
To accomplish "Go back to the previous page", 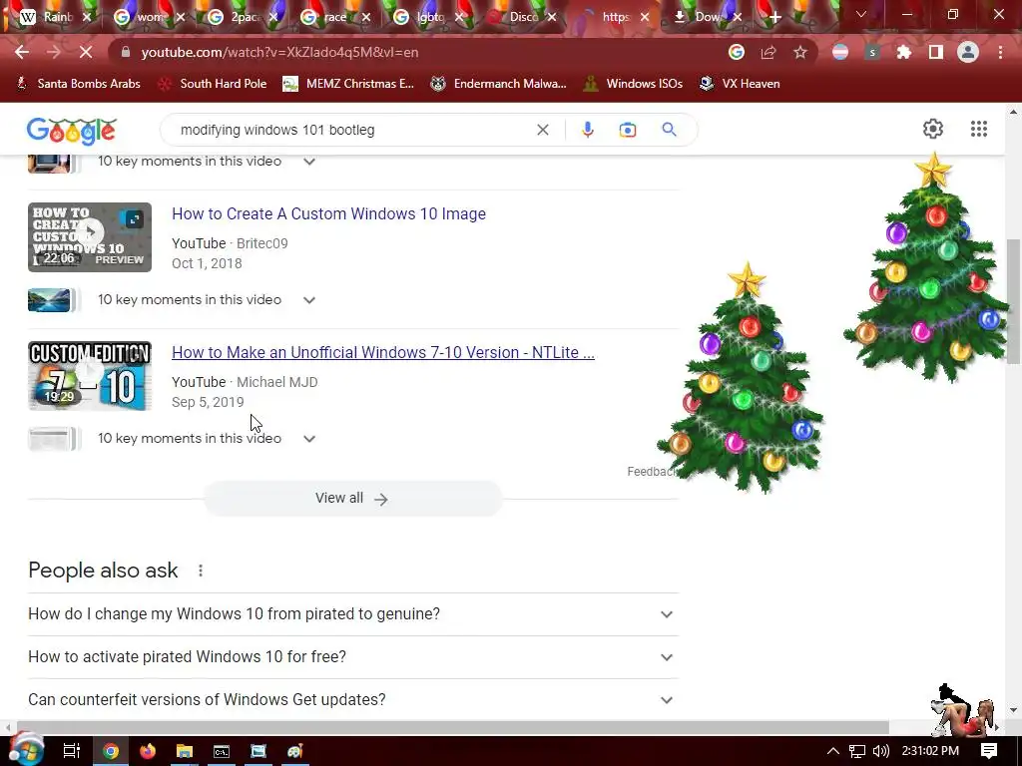I will (x=22, y=52).
